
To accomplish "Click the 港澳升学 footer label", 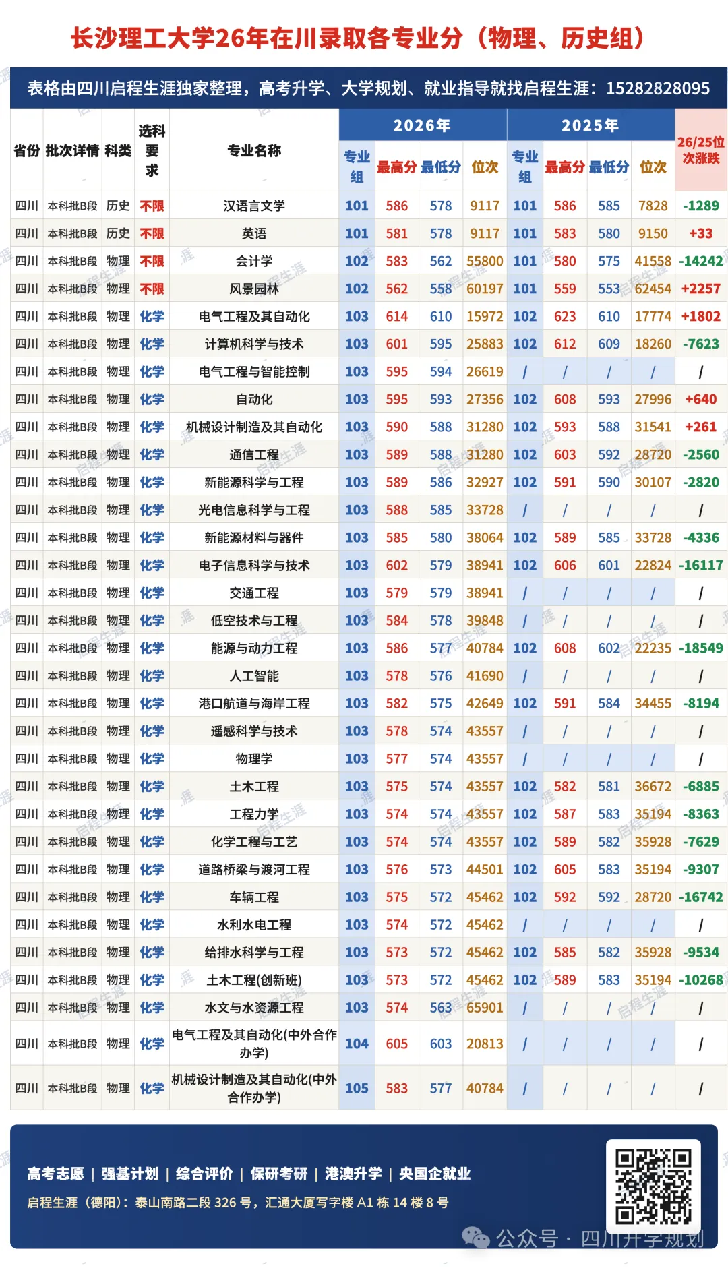I will [x=353, y=1174].
